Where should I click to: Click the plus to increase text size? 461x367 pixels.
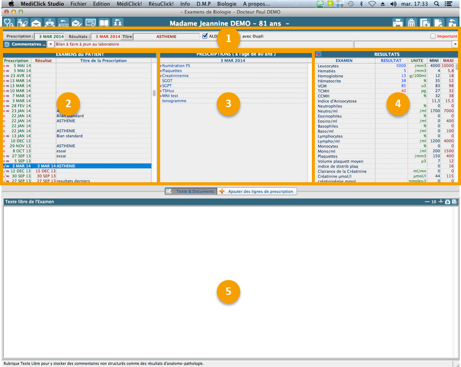coord(440,202)
